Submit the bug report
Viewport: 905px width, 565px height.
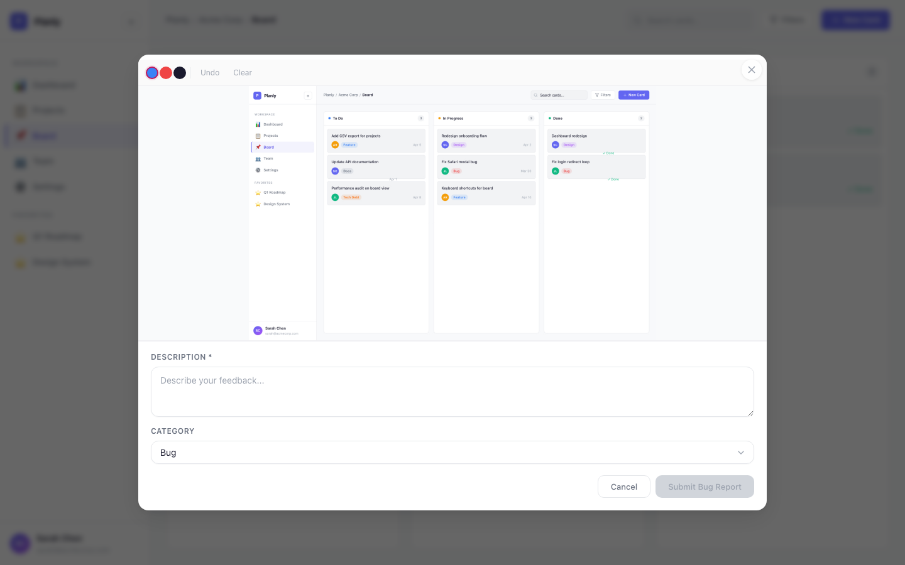[704, 487]
